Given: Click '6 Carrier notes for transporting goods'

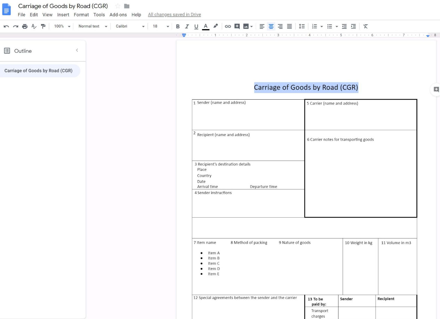Looking at the screenshot, I should pos(340,140).
